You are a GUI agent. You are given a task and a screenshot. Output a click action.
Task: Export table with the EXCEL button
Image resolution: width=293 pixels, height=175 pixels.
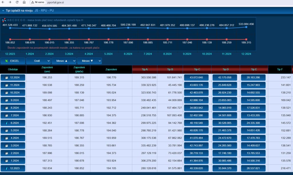13,61
